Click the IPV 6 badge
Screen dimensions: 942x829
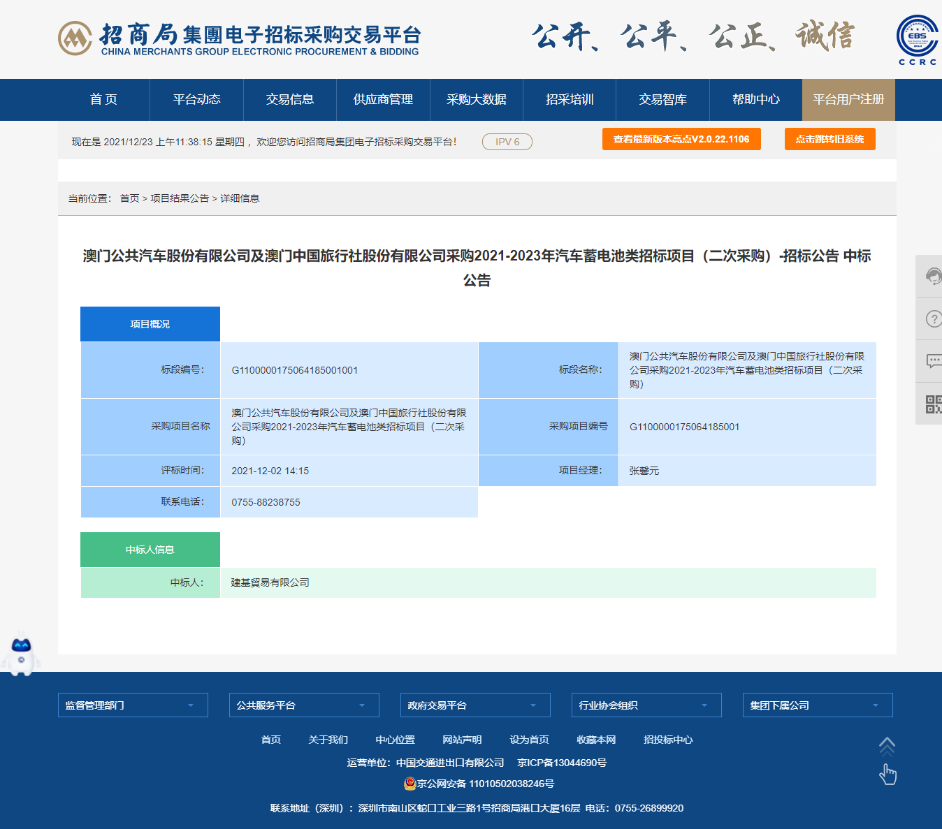pos(507,142)
